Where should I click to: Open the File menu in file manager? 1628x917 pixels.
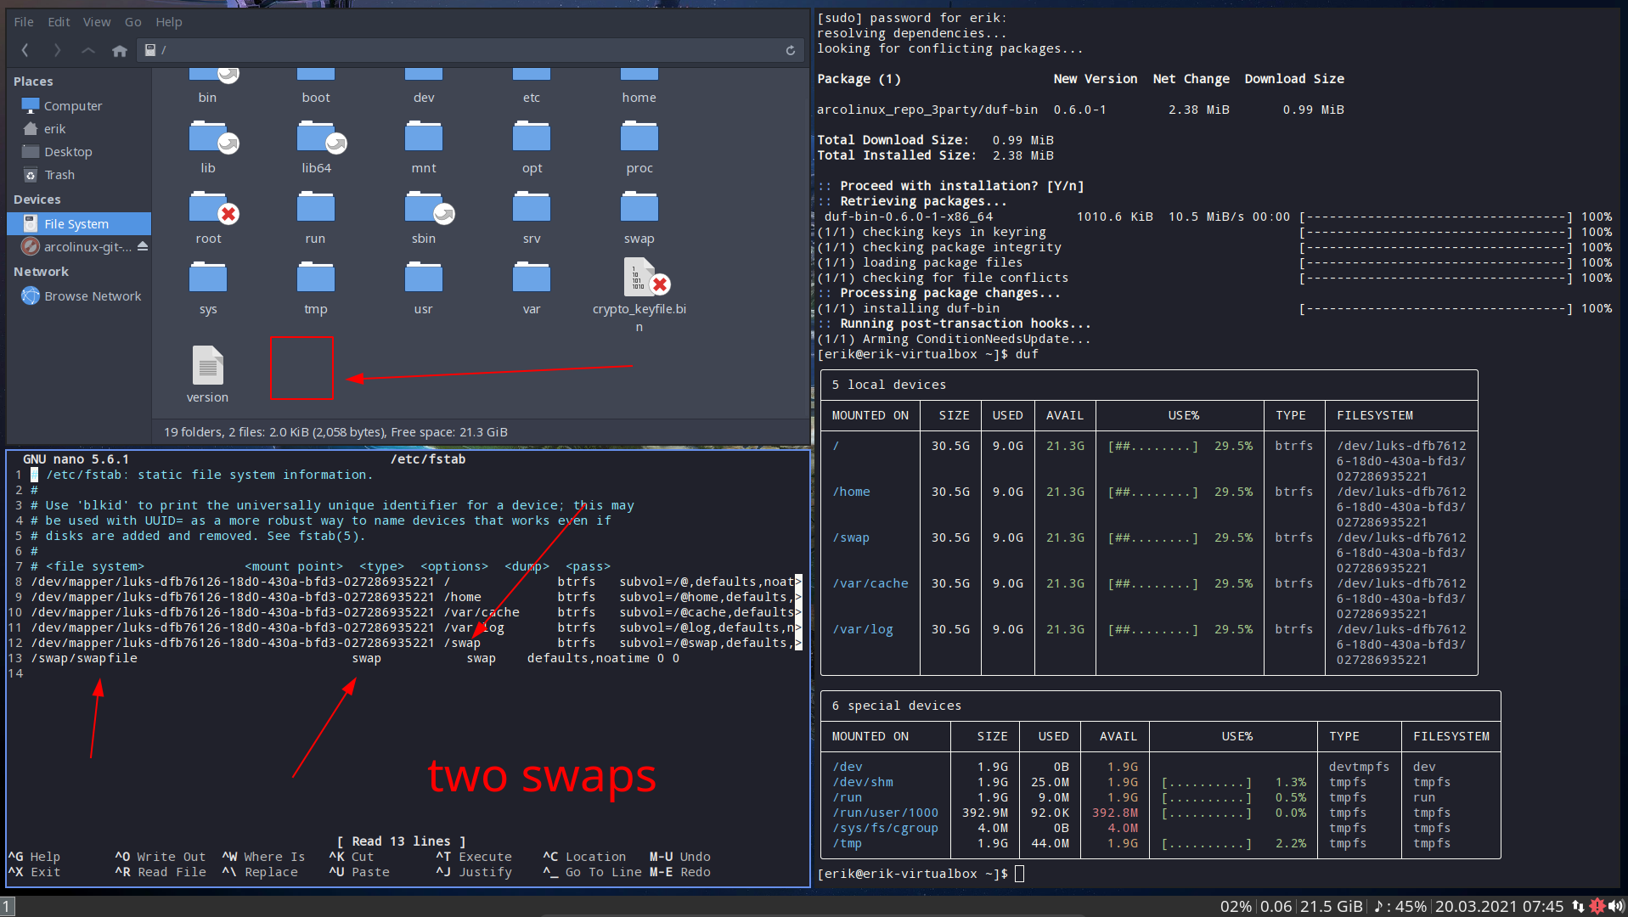pos(24,22)
